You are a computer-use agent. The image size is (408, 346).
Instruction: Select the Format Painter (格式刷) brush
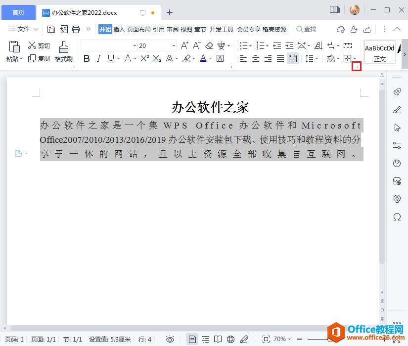64,52
